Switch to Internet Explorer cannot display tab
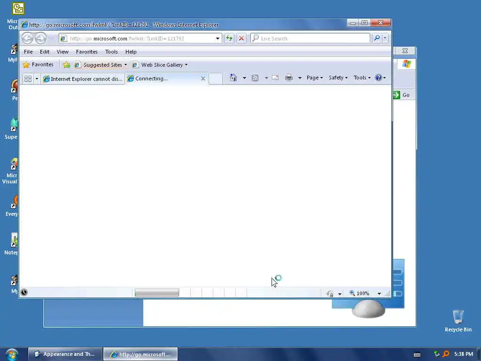Image resolution: width=481 pixels, height=361 pixels. 83,79
